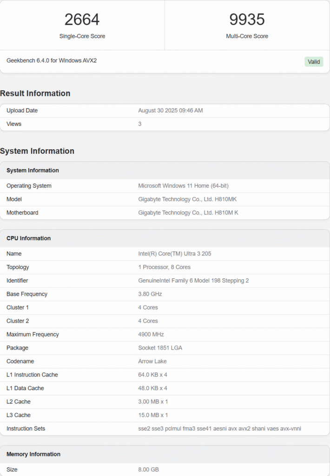The width and height of the screenshot is (330, 476).
Task: Click the Base Frequency 3.80 GHz value
Action: [150, 294]
